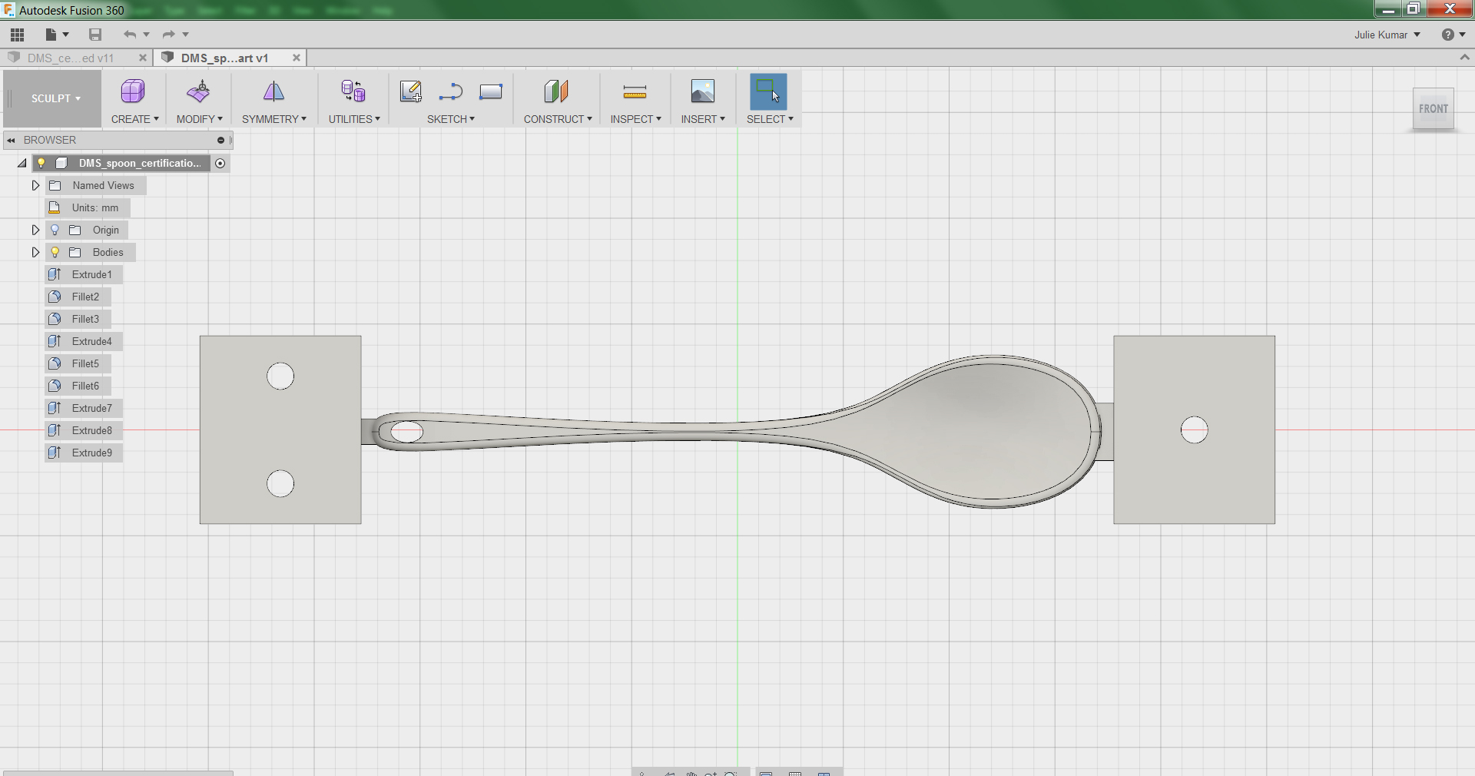The width and height of the screenshot is (1475, 776).
Task: Select the Fillet5 feature
Action: coord(78,363)
